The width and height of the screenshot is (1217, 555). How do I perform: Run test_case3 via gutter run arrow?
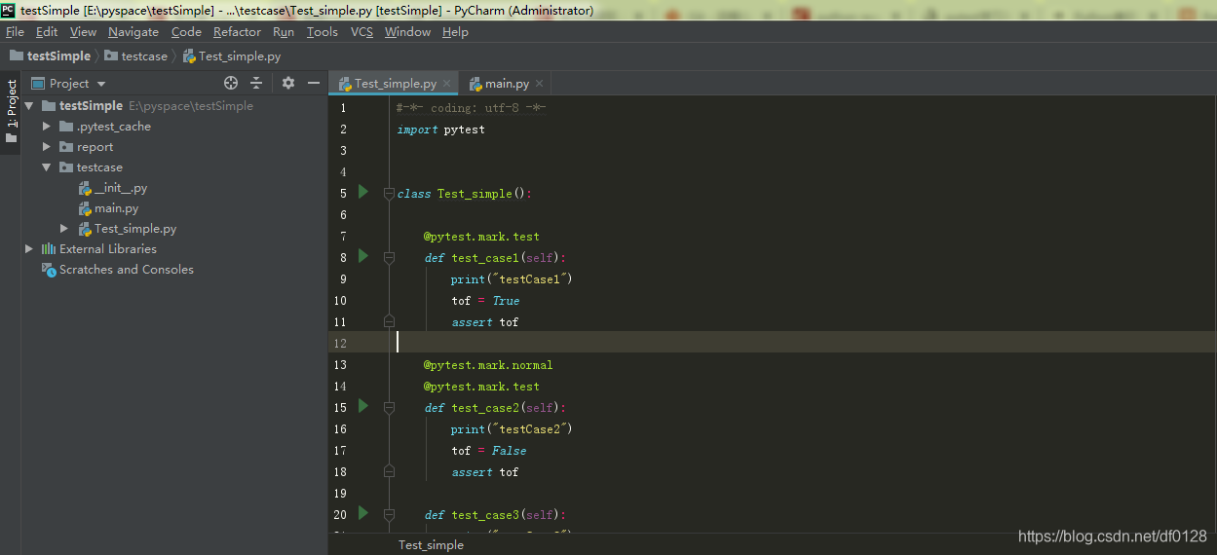pyautogui.click(x=363, y=513)
